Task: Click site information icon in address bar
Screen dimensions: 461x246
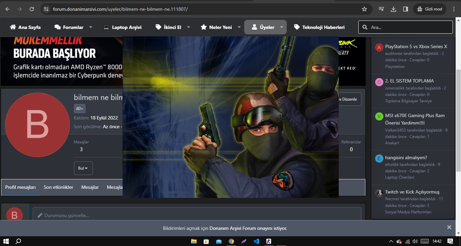Action: point(47,9)
